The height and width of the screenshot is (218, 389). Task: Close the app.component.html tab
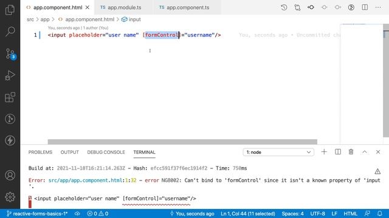[x=88, y=7]
